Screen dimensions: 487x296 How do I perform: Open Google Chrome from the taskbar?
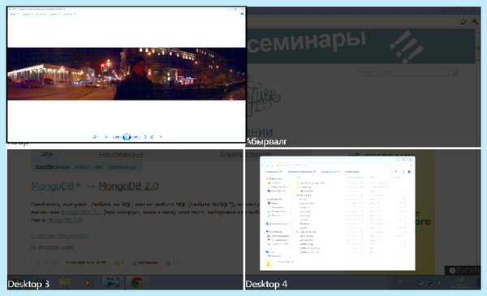(x=136, y=283)
